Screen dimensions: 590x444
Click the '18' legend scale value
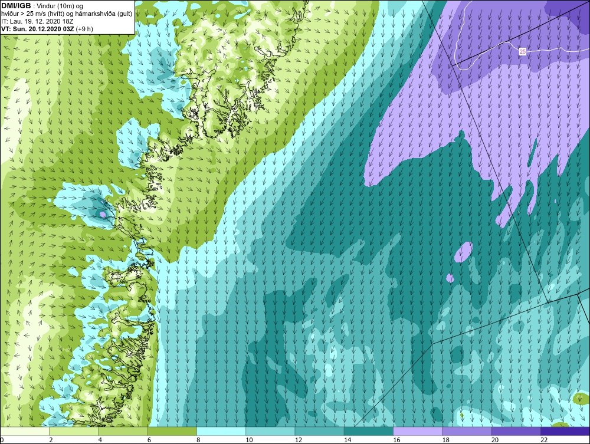click(446, 440)
